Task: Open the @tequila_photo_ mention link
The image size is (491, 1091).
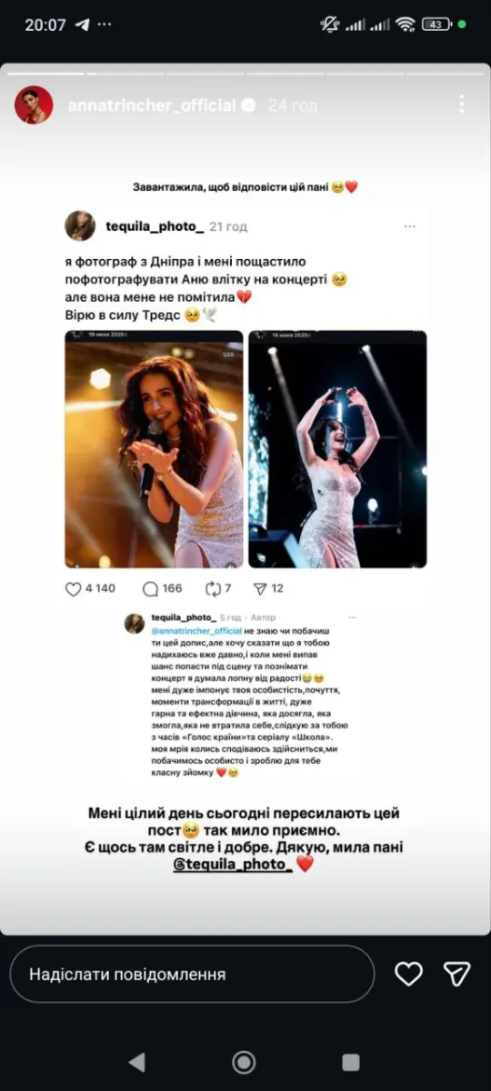Action: [x=233, y=864]
